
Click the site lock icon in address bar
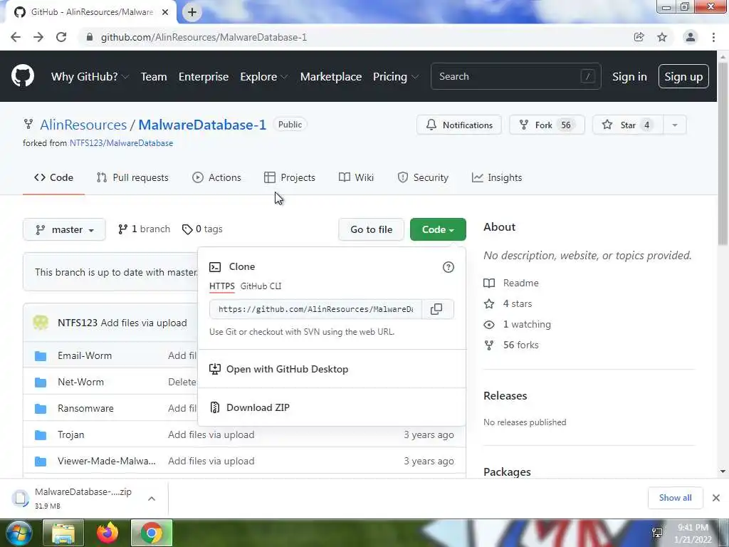point(90,37)
